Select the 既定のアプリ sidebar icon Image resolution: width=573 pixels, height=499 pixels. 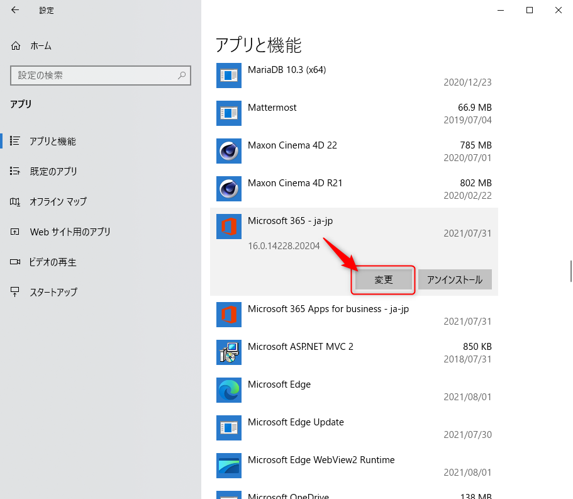(x=14, y=171)
